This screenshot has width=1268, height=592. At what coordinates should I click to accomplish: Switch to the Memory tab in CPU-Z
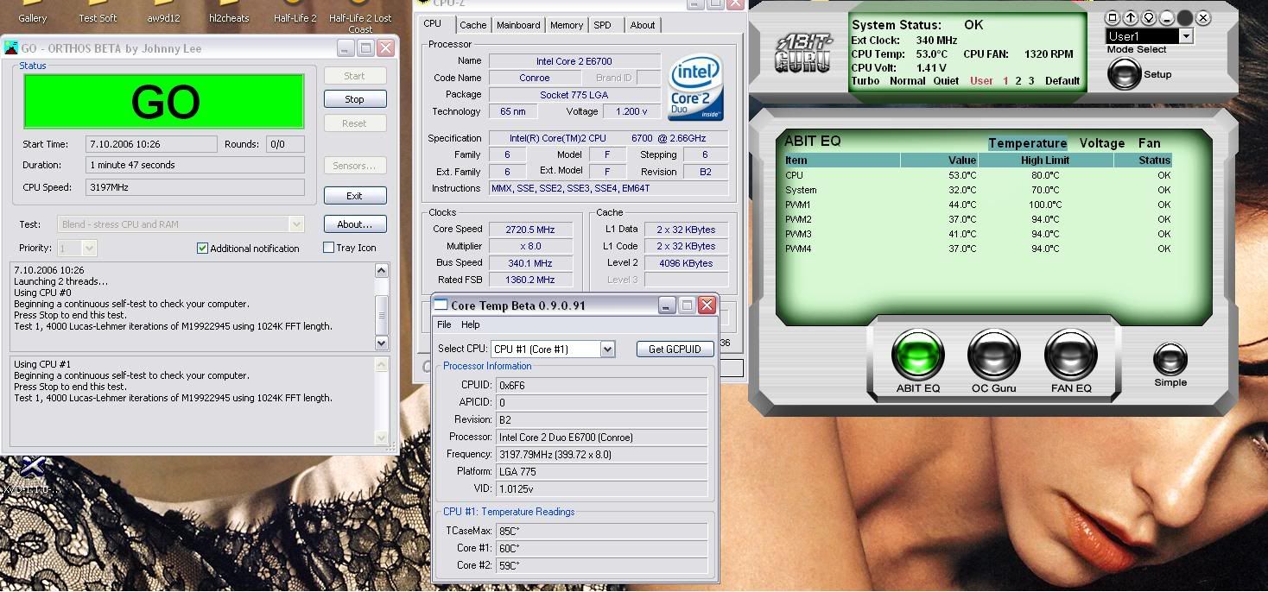pos(567,25)
